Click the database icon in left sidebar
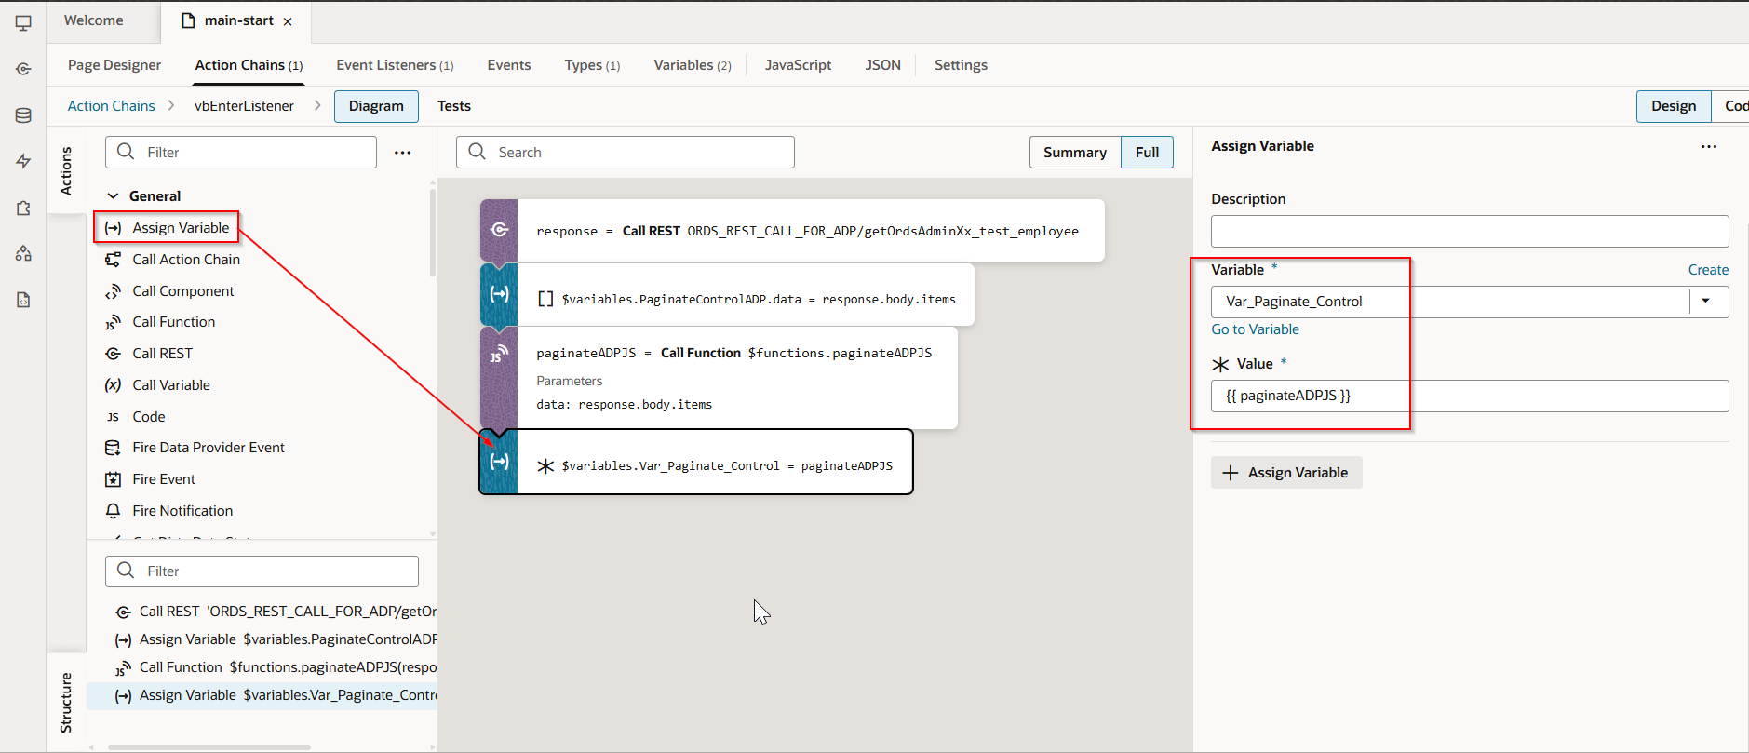 coord(23,115)
